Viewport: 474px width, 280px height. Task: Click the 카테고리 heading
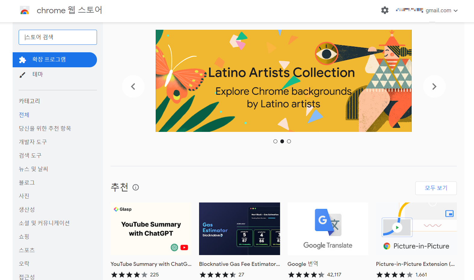[x=30, y=101]
